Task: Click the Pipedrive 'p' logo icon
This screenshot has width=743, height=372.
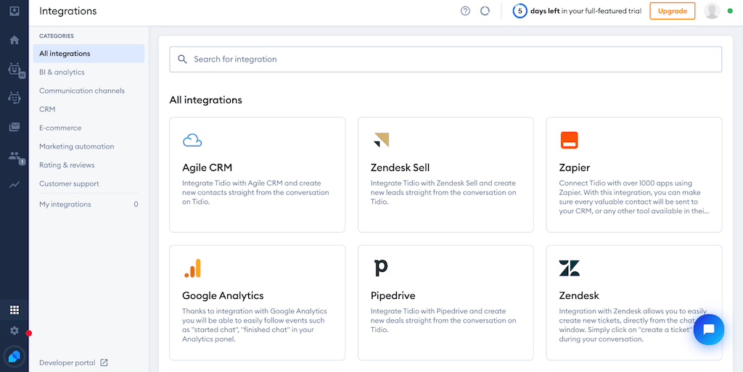Action: (380, 268)
